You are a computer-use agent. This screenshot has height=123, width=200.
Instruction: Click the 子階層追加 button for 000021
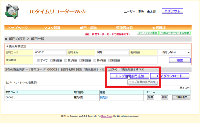point(181,98)
